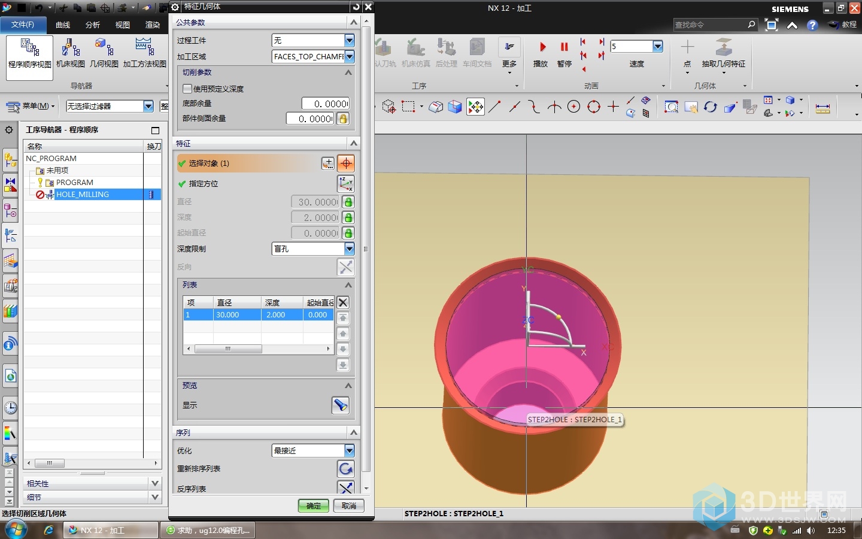The width and height of the screenshot is (862, 539).
Task: Select the 未用项 tree node
Action: (x=57, y=171)
